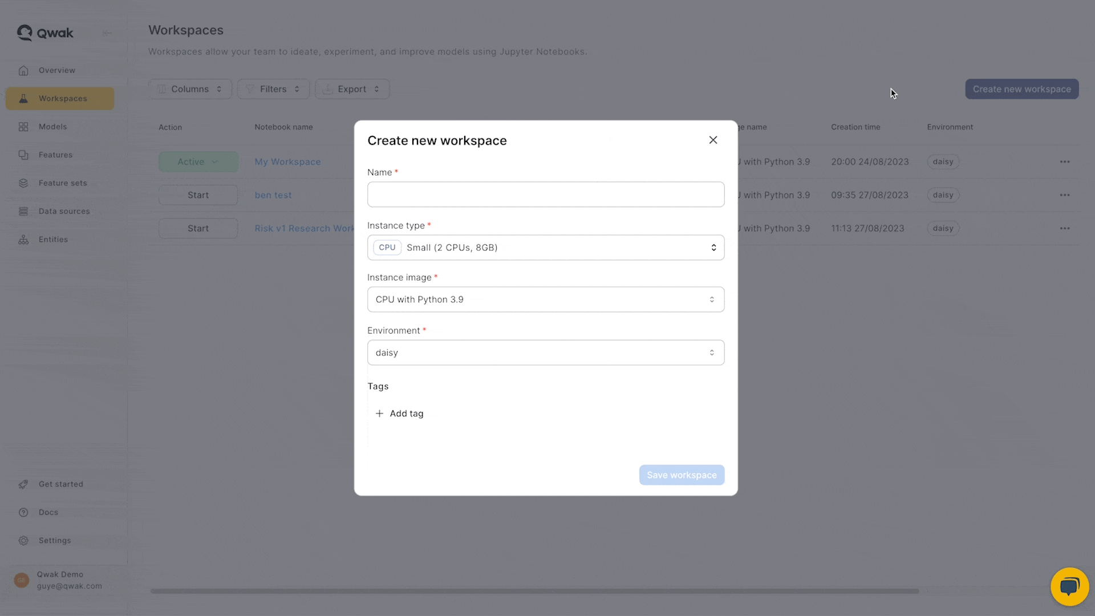This screenshot has width=1095, height=616.
Task: Click the Feature sets layers icon
Action: pos(23,183)
